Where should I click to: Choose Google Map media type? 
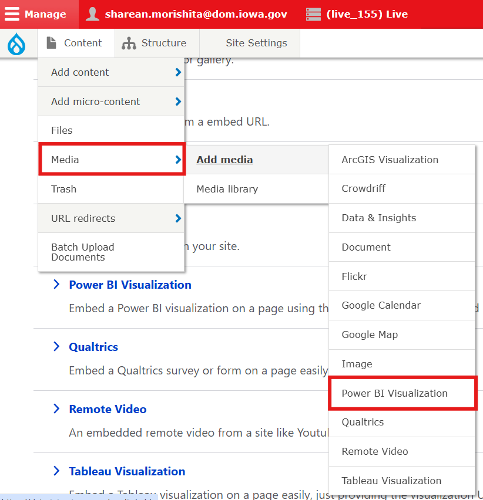pos(402,335)
